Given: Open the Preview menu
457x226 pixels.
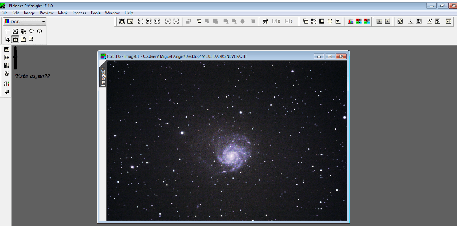Looking at the screenshot, I should 46,13.
